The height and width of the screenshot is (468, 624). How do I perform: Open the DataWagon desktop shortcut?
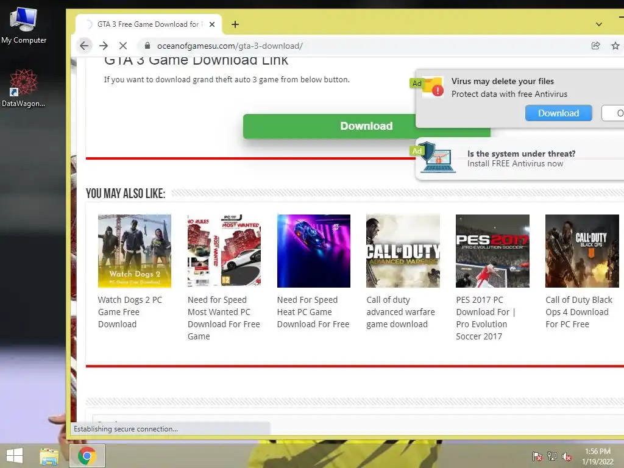pyautogui.click(x=23, y=88)
